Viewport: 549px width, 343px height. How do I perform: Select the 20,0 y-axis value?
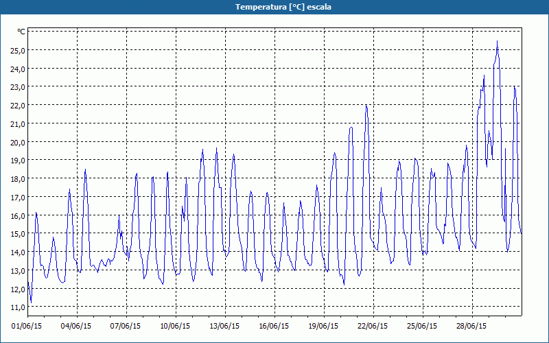[x=18, y=142]
